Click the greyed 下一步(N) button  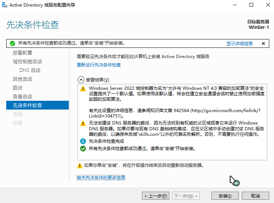coord(186,196)
